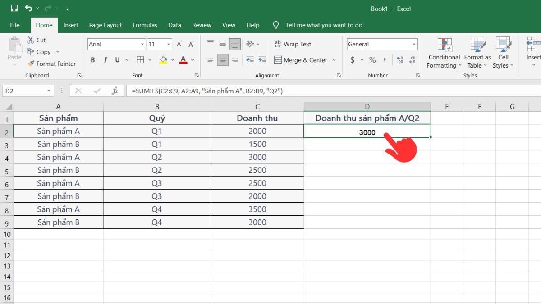Image resolution: width=541 pixels, height=304 pixels.
Task: Toggle center alignment
Action: pos(222,59)
